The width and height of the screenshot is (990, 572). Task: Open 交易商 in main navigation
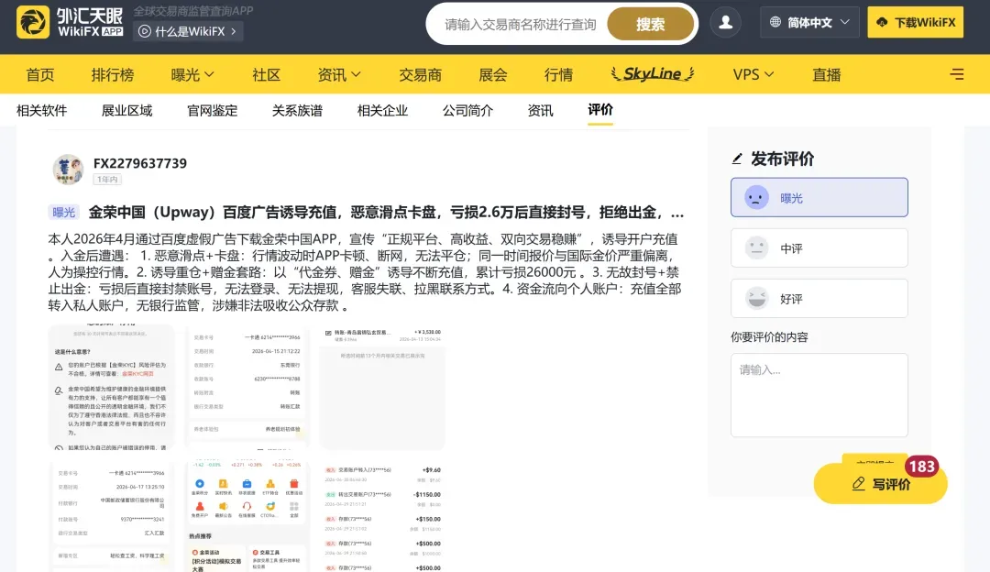(x=420, y=74)
